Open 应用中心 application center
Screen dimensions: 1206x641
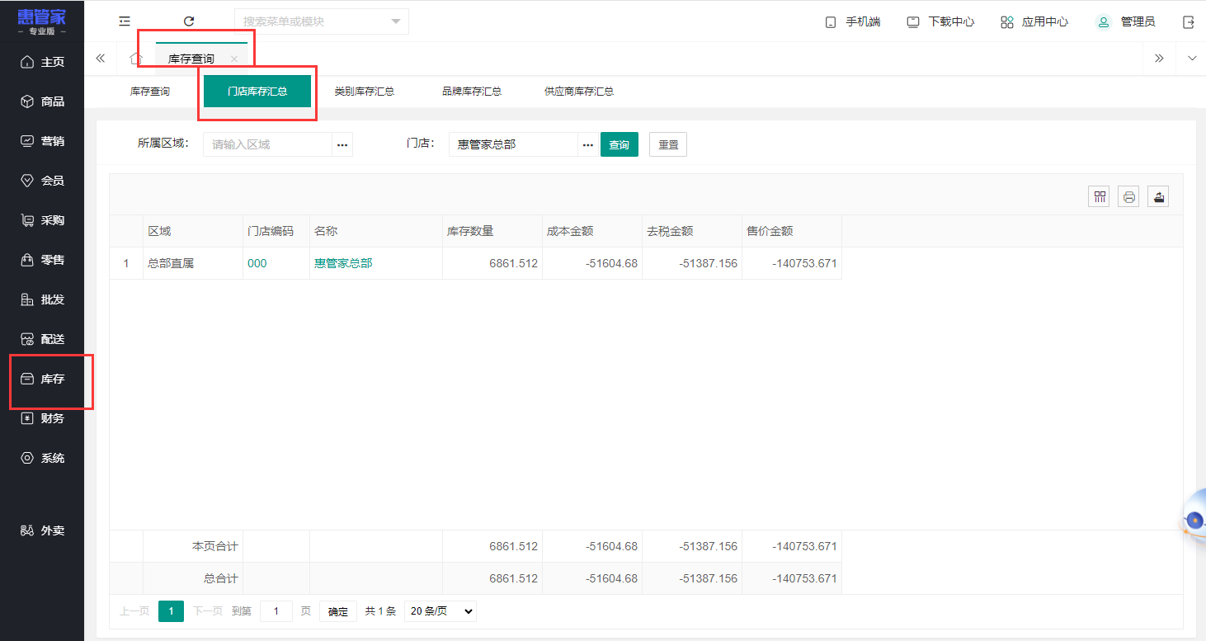pyautogui.click(x=1034, y=22)
